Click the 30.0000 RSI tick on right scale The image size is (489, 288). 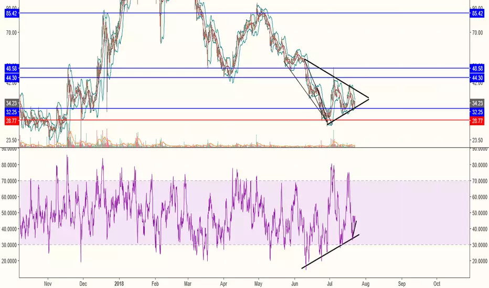480,245
